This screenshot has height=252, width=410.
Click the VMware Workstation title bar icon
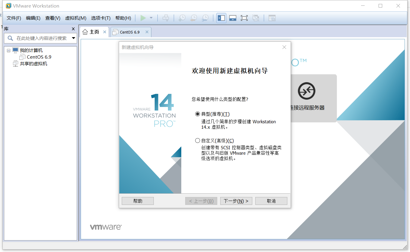pyautogui.click(x=8, y=6)
